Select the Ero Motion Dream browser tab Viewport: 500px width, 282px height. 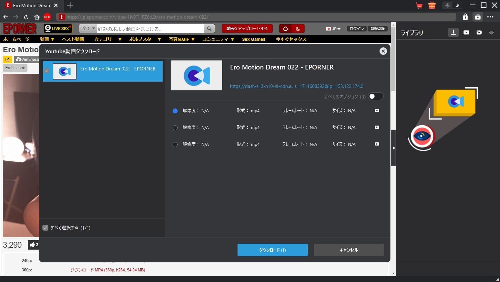coord(32,5)
